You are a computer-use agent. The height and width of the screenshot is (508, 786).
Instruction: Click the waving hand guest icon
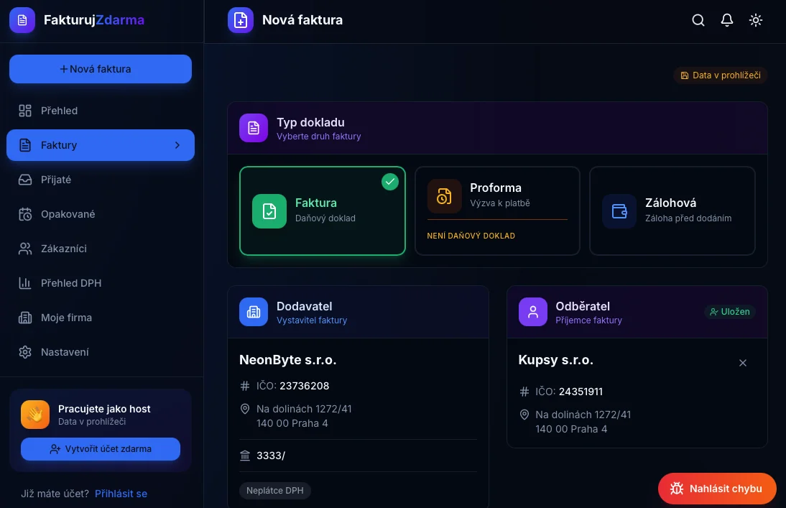click(35, 415)
